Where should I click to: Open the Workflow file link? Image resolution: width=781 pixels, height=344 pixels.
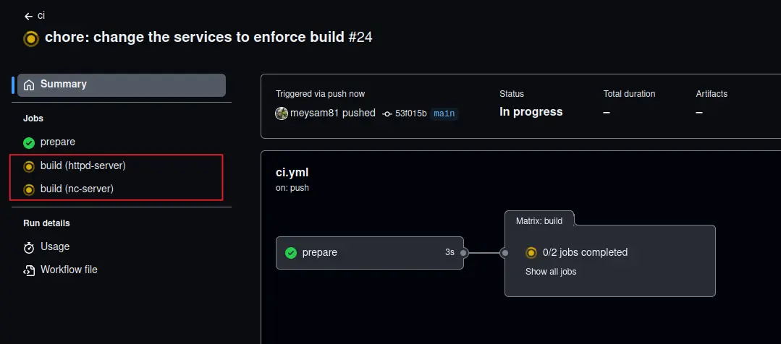pos(69,270)
